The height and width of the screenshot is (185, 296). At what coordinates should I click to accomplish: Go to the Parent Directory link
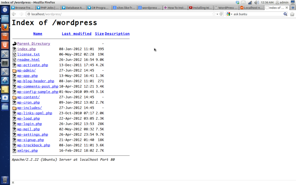click(34, 44)
